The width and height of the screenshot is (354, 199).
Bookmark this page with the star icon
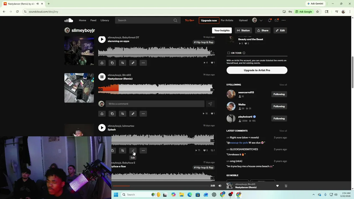coord(317,12)
